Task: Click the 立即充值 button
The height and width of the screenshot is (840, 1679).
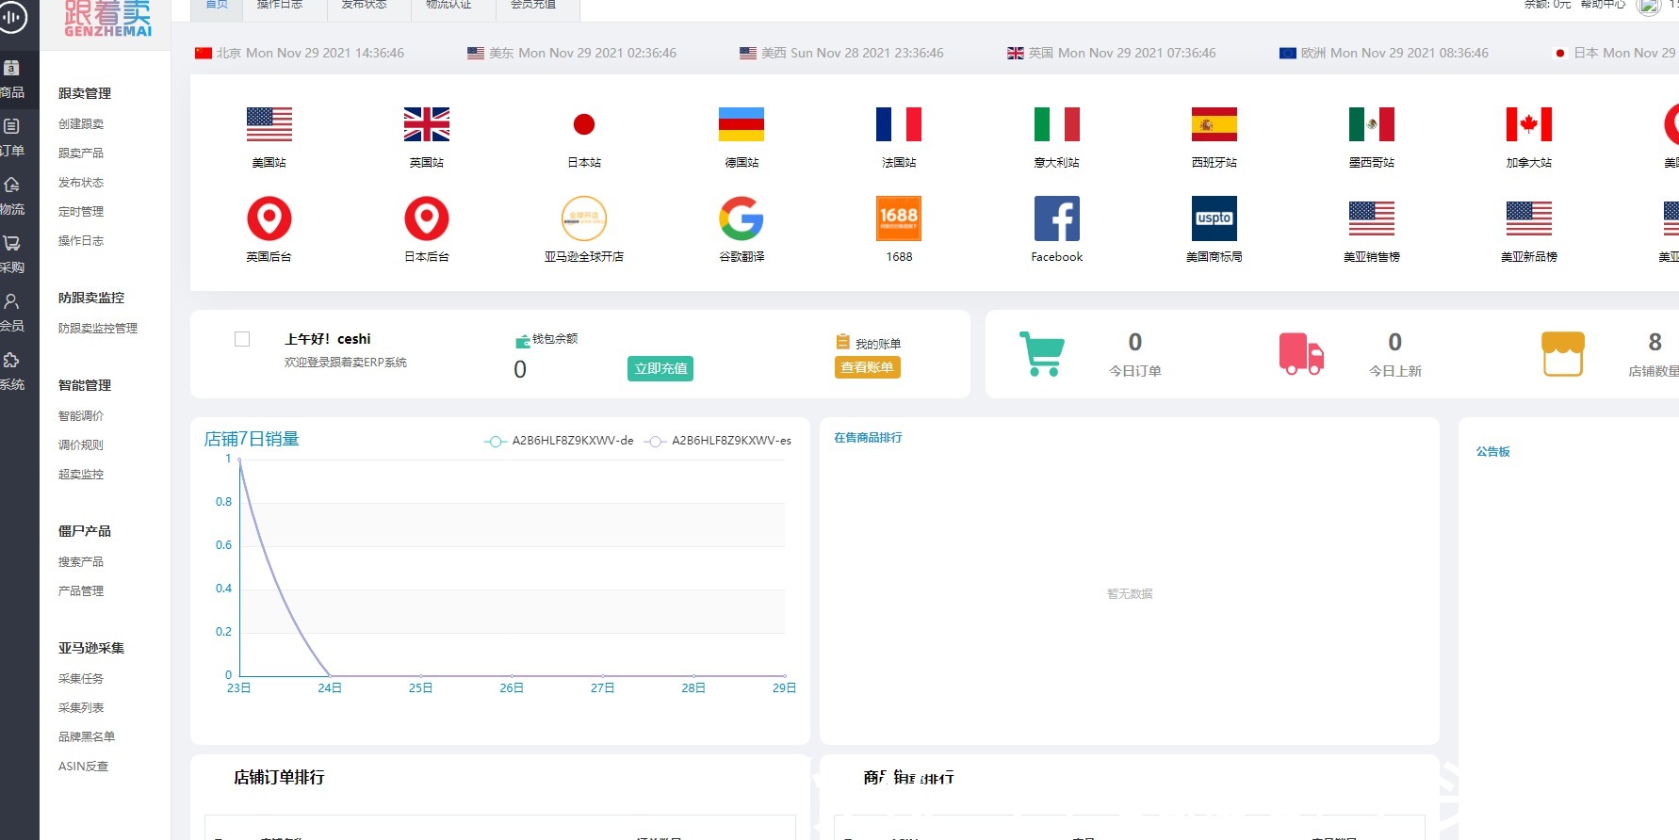Action: point(660,368)
